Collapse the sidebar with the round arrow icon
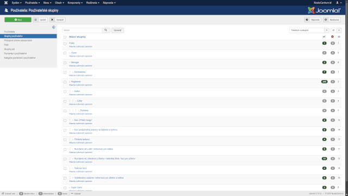The image size is (348, 196). (54, 27)
